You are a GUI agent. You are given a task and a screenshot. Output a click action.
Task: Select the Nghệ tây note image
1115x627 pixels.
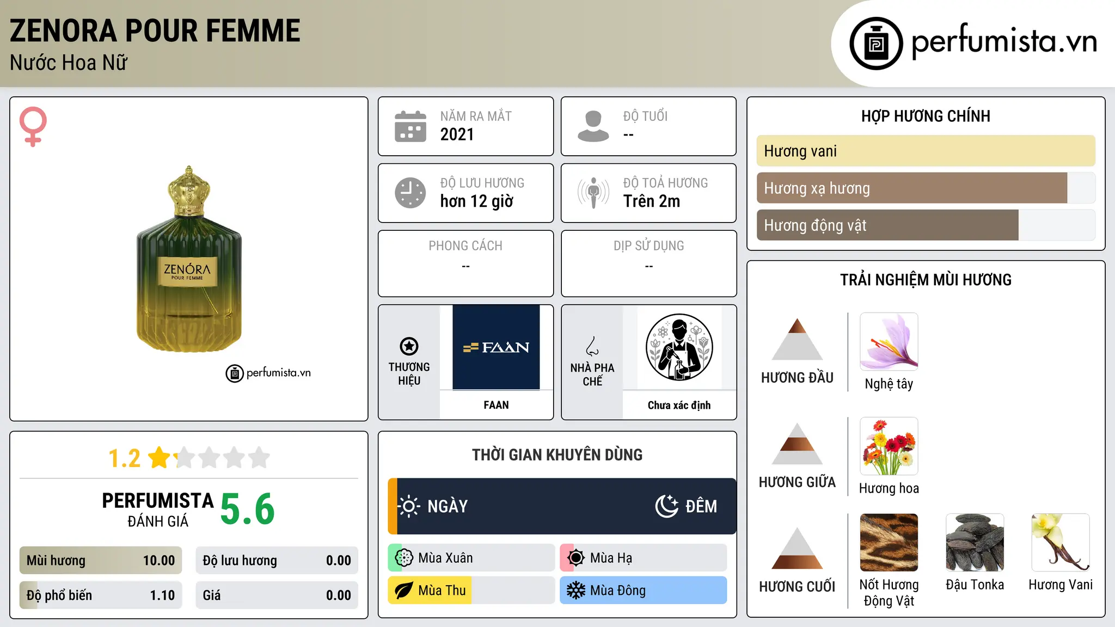889,342
